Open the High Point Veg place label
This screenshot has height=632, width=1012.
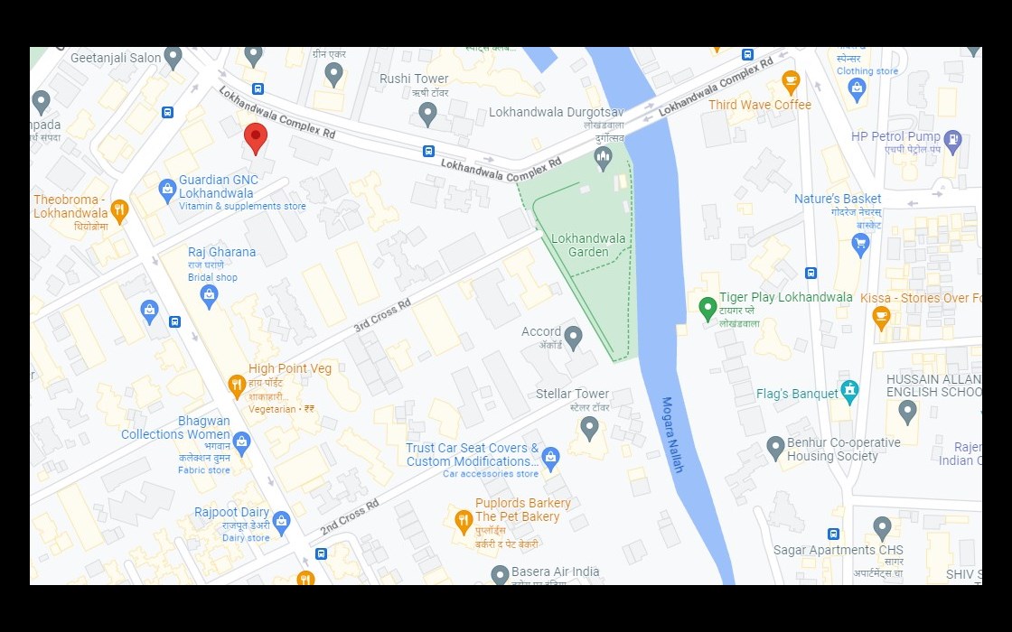290,369
